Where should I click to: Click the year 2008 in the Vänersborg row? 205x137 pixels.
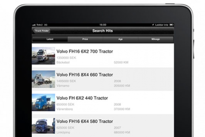click(x=117, y=104)
